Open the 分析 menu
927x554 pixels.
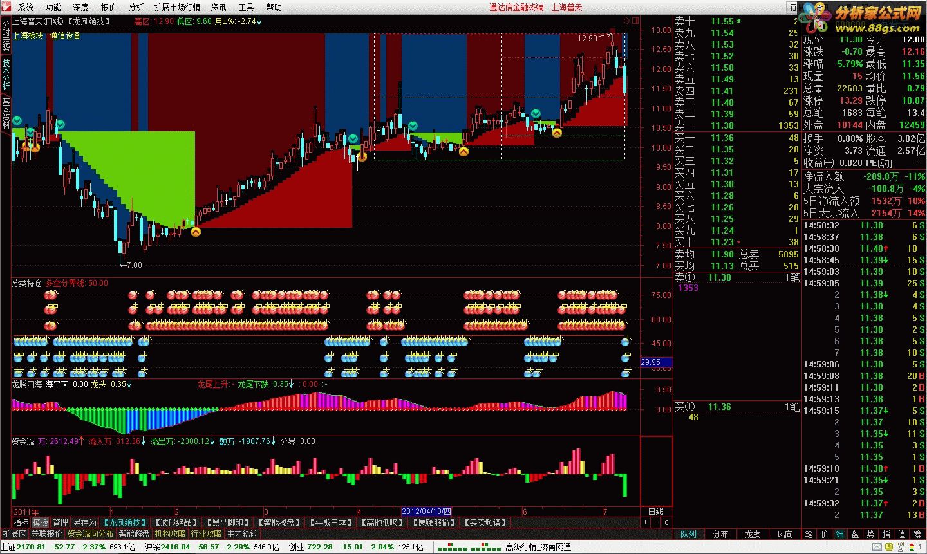pos(136,7)
